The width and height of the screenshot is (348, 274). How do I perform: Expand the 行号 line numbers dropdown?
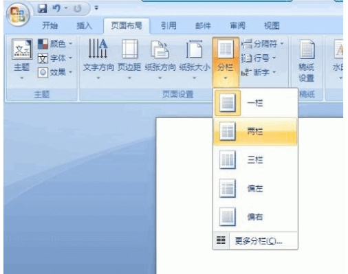(259, 58)
